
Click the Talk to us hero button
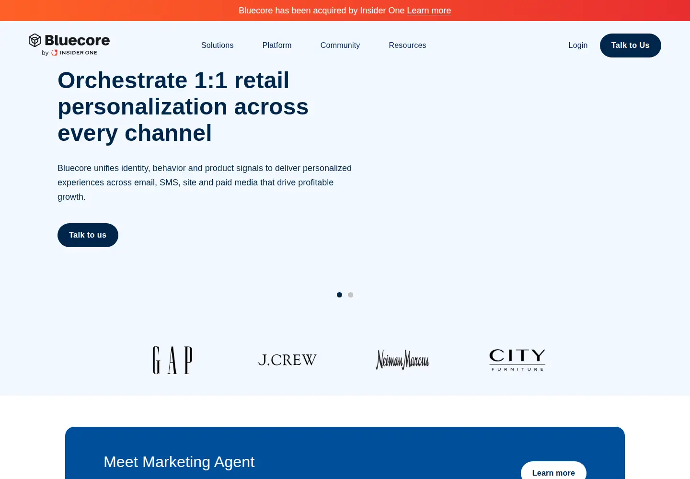(x=88, y=235)
